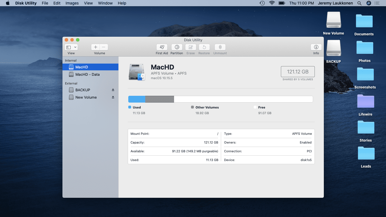Open the View menu in menu bar
The width and height of the screenshot is (386, 217).
(x=88, y=3)
